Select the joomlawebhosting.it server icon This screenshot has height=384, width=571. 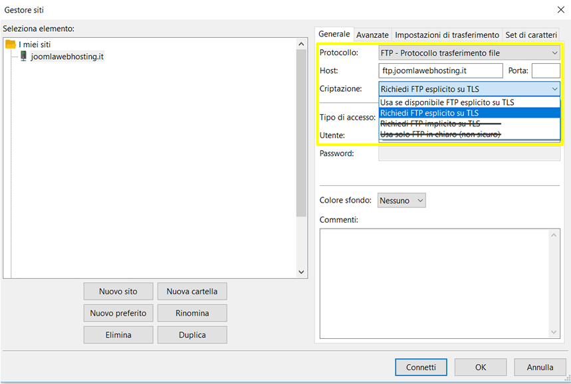pyautogui.click(x=24, y=56)
